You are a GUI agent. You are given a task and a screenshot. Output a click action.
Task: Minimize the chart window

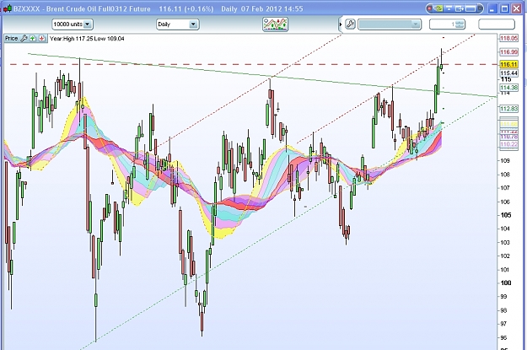(492, 8)
